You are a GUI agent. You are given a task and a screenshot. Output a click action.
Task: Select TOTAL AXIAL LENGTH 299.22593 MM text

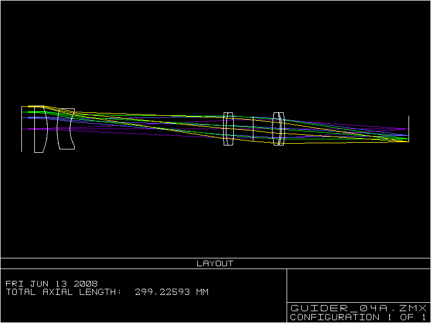[x=107, y=292]
